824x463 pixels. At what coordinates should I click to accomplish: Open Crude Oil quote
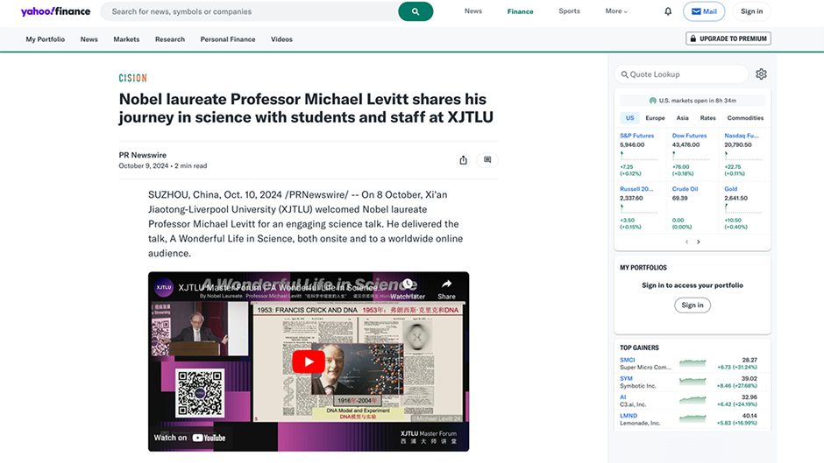(x=685, y=189)
